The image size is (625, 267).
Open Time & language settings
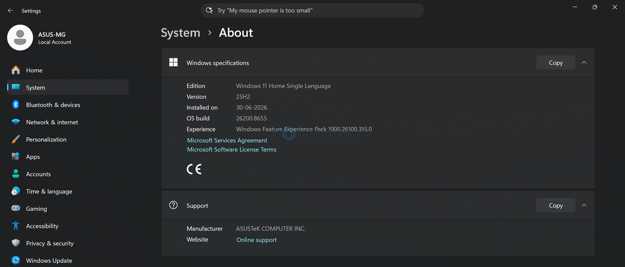68,191
